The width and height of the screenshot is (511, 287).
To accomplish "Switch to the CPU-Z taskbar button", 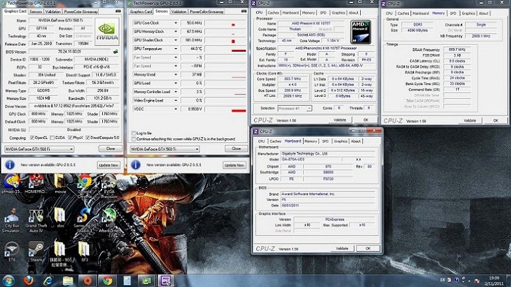I will click(x=166, y=280).
